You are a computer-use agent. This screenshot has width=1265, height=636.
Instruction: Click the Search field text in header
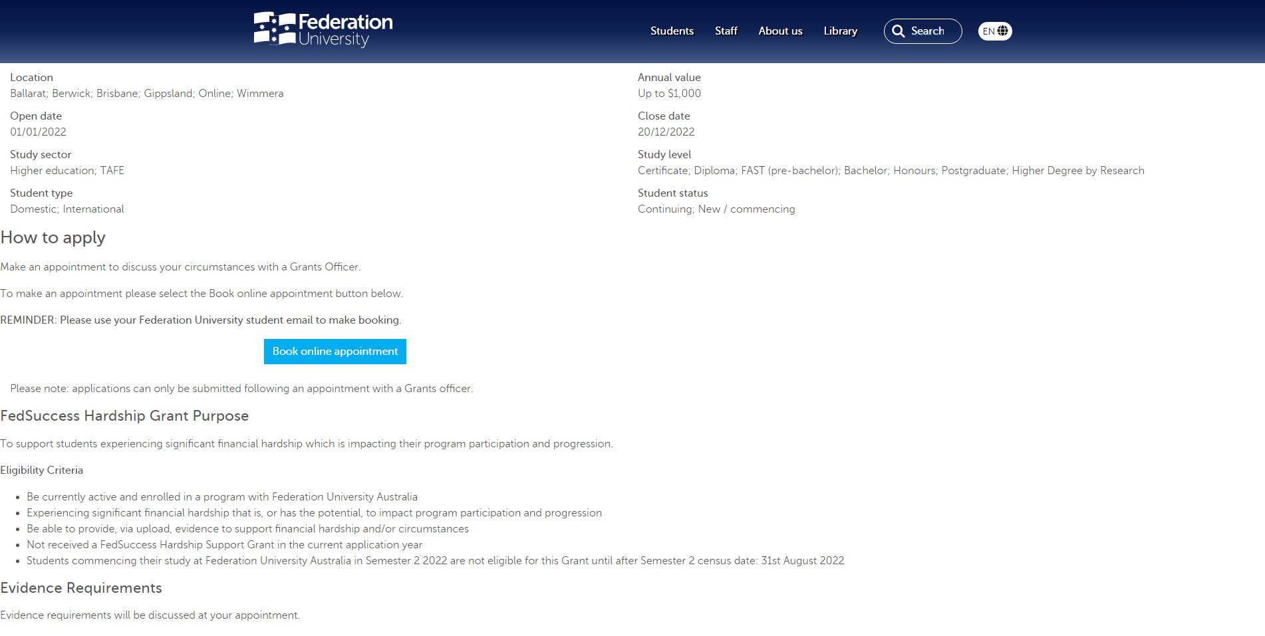[927, 31]
